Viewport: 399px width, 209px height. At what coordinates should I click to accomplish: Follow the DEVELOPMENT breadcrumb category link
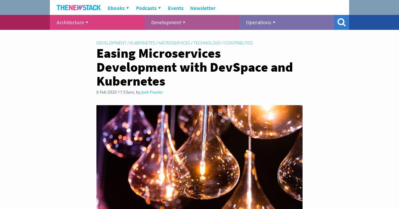pyautogui.click(x=111, y=43)
